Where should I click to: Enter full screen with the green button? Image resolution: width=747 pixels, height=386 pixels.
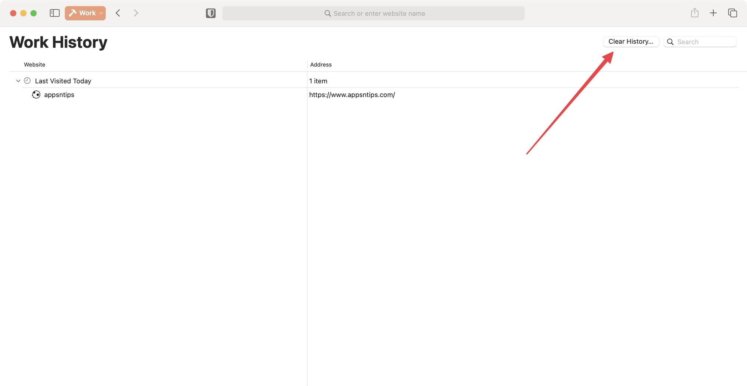34,13
